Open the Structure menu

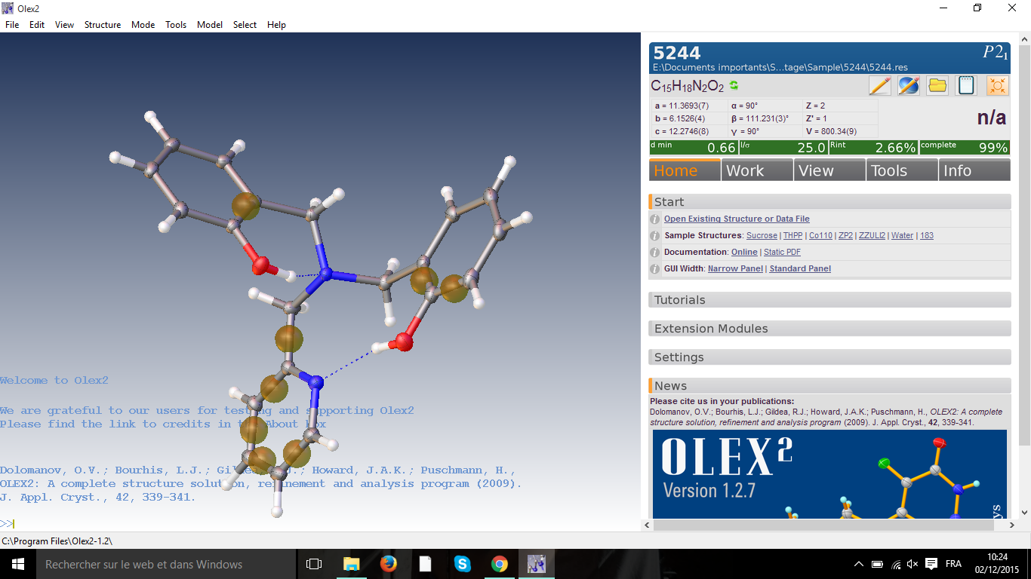click(x=103, y=24)
